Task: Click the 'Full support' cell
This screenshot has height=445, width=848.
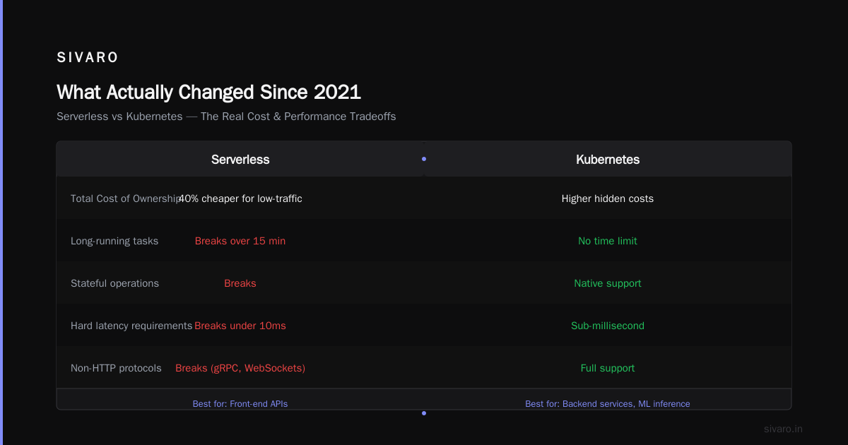Action: (x=608, y=369)
